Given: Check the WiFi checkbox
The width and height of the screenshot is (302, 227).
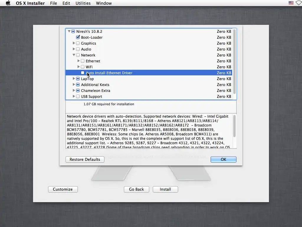Looking at the screenshot, I should 83,67.
